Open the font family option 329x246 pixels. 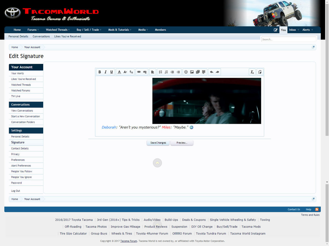coord(131,72)
